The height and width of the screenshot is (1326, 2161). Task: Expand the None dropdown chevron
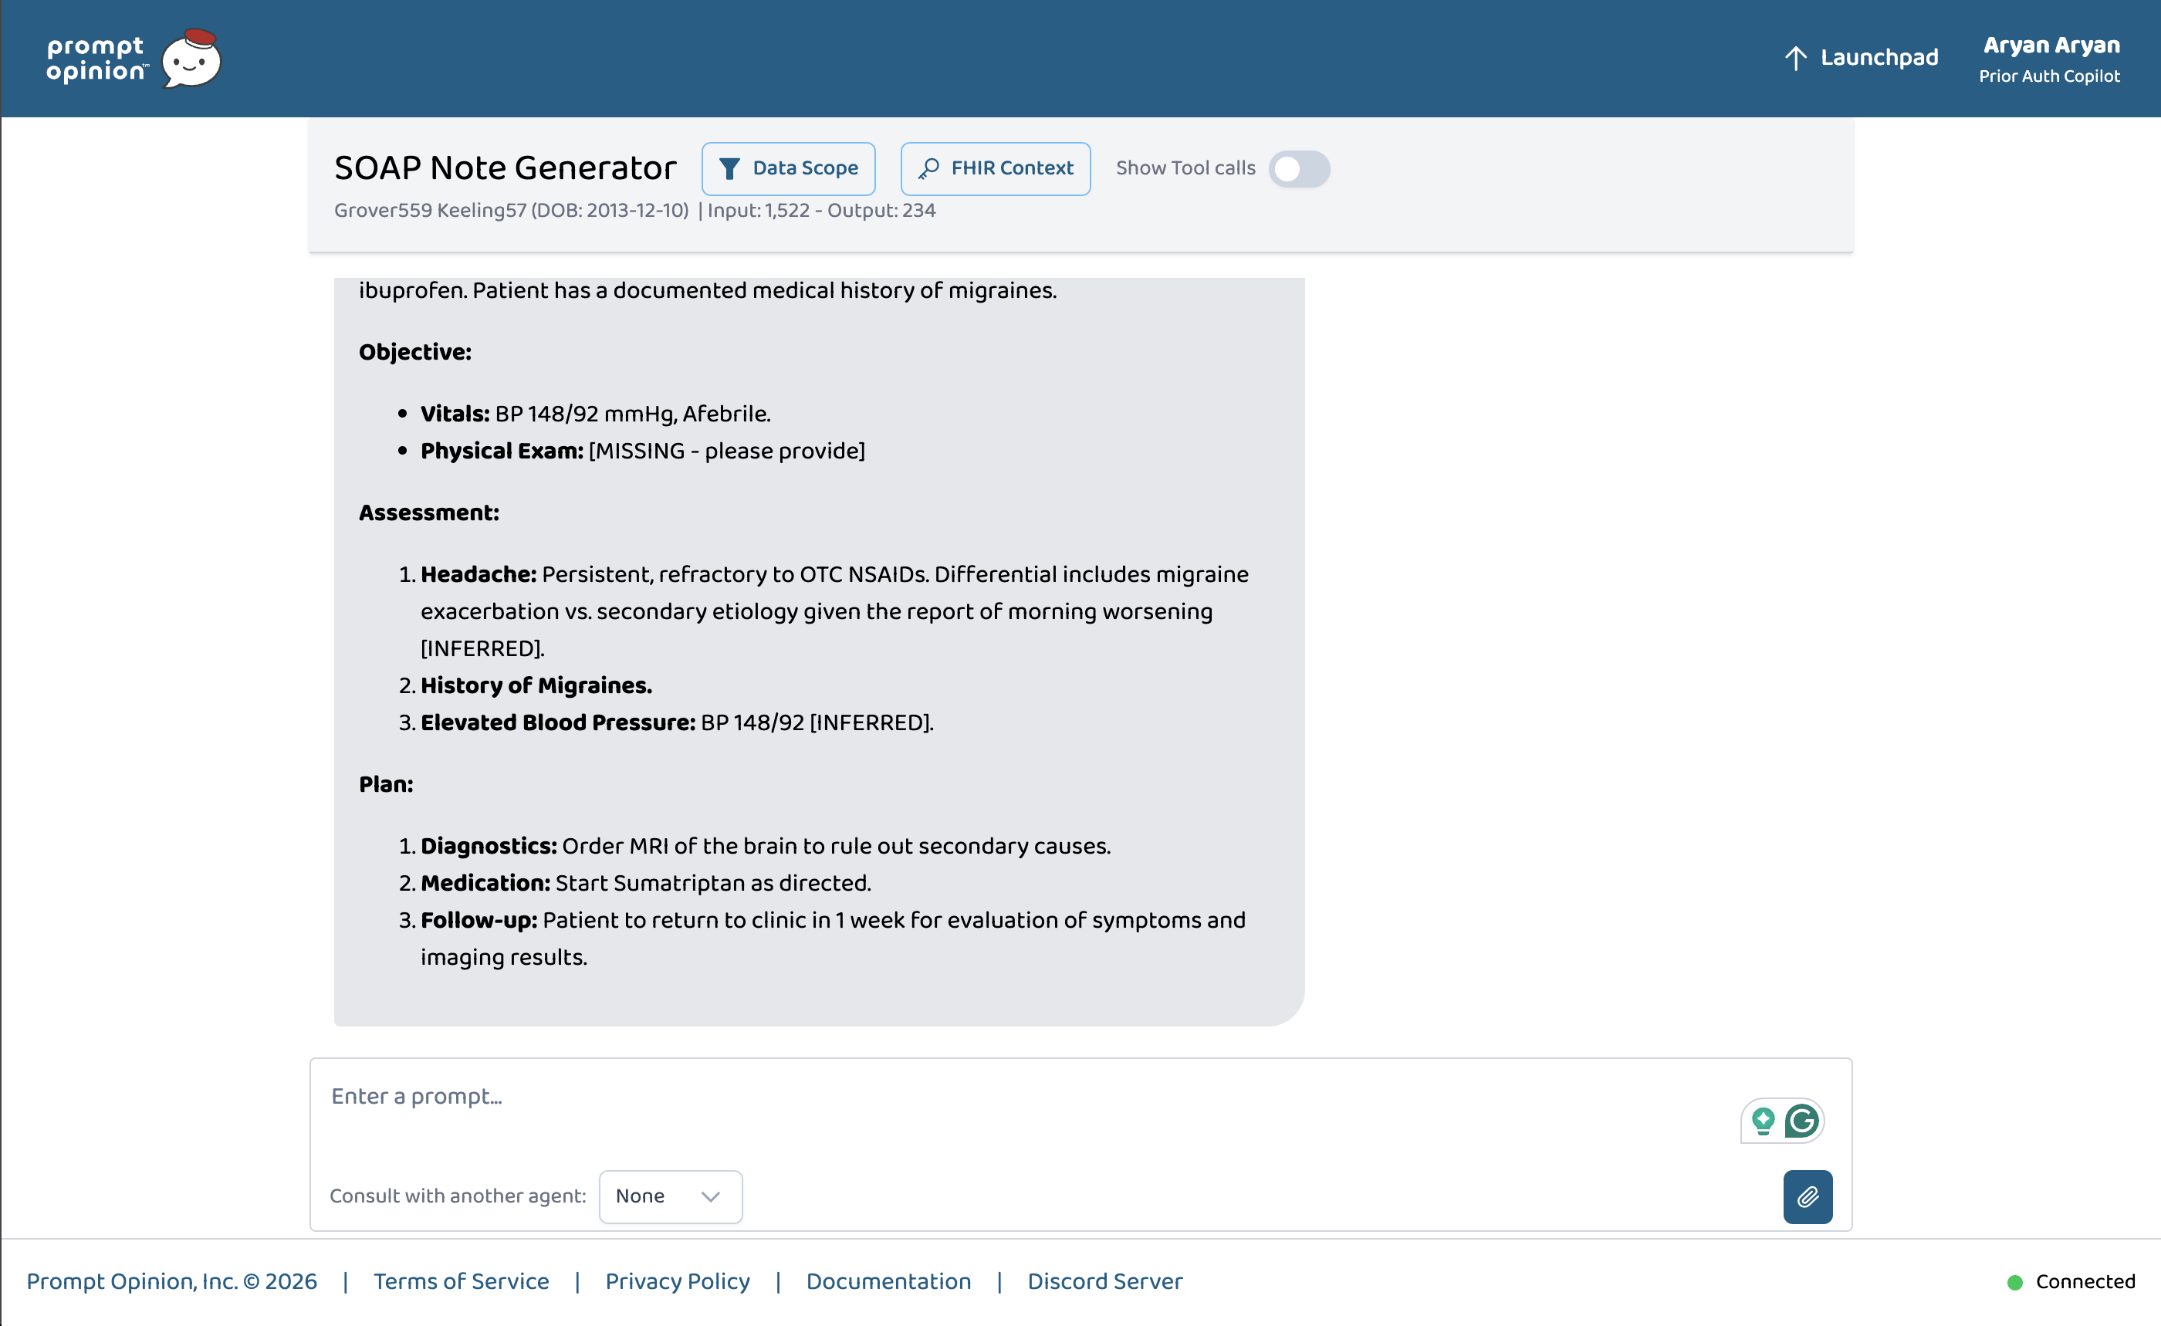pyautogui.click(x=710, y=1196)
